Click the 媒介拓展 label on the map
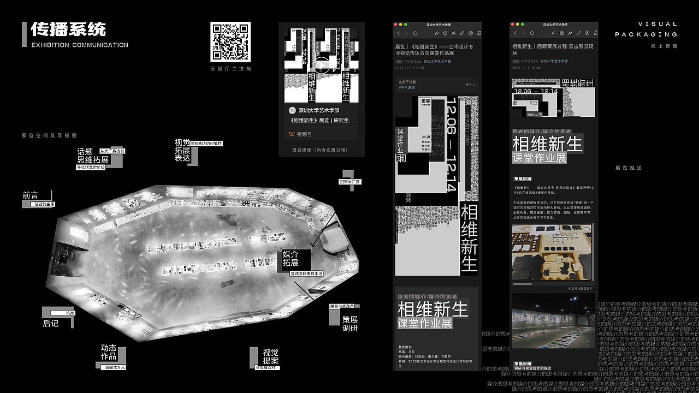This screenshot has width=699, height=393. (x=291, y=259)
